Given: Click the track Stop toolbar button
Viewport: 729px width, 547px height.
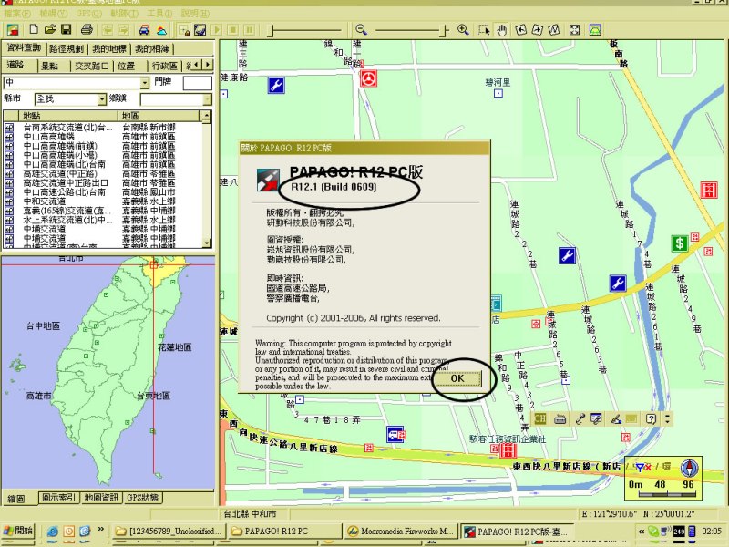Looking at the screenshot, I should [x=233, y=30].
